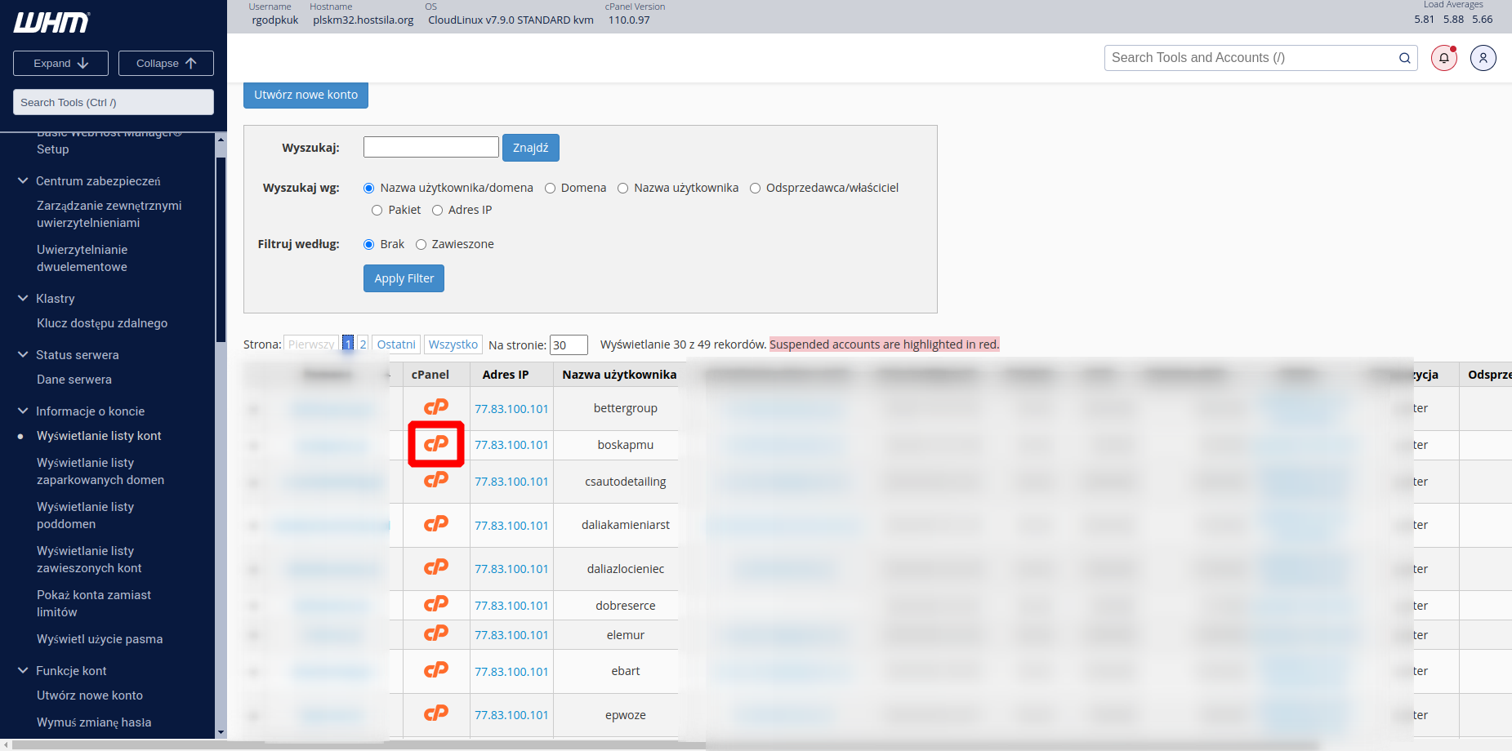Expand all sidebar menus

pos(60,63)
